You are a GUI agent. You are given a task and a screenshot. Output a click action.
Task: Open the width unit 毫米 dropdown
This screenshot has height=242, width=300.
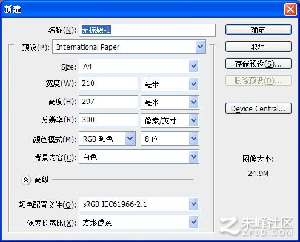pos(170,84)
